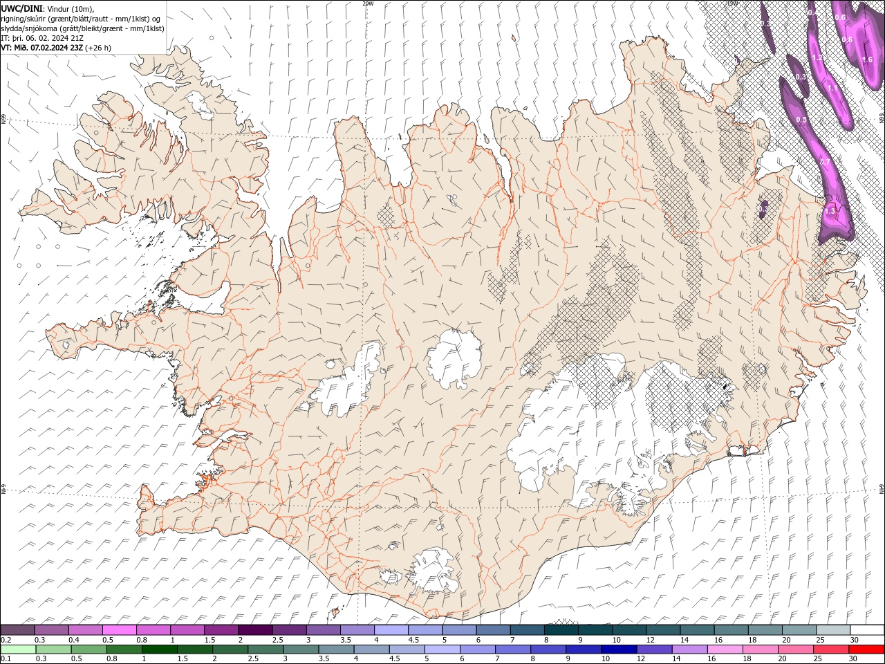The image size is (885, 664).
Task: Click the "66N" latitude label on right edge
Action: [882, 118]
